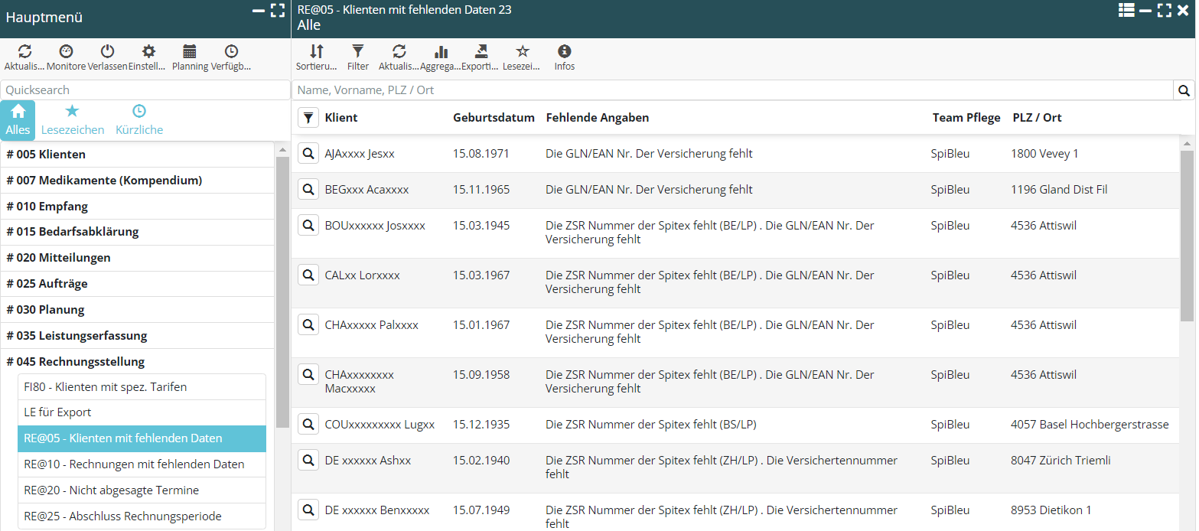The image size is (1199, 531).
Task: Expand the # 005 Klienten section
Action: click(46, 155)
